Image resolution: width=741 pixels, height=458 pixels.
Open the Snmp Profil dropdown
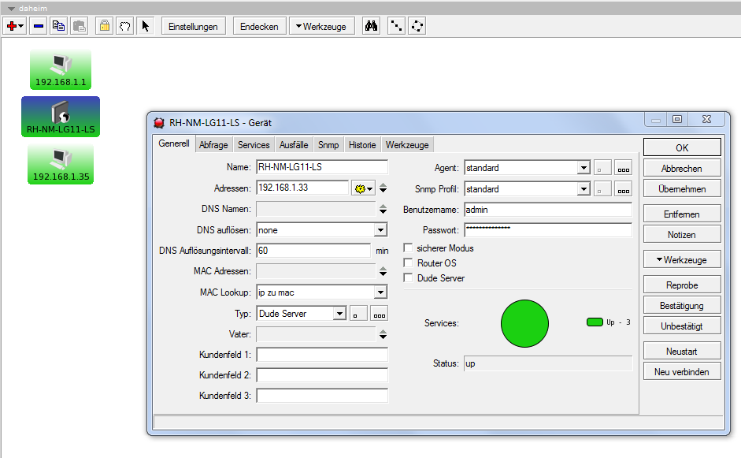pyautogui.click(x=583, y=189)
